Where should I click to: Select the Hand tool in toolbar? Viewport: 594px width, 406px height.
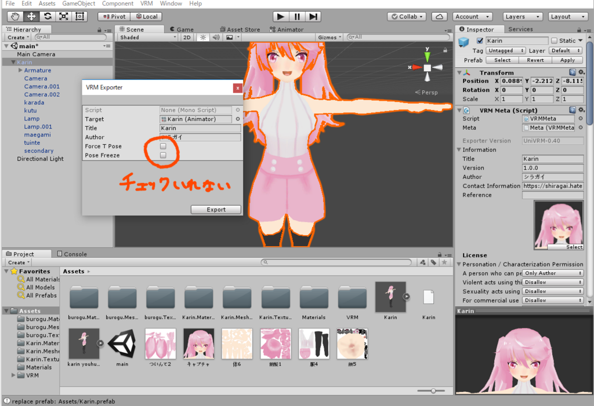(x=15, y=17)
